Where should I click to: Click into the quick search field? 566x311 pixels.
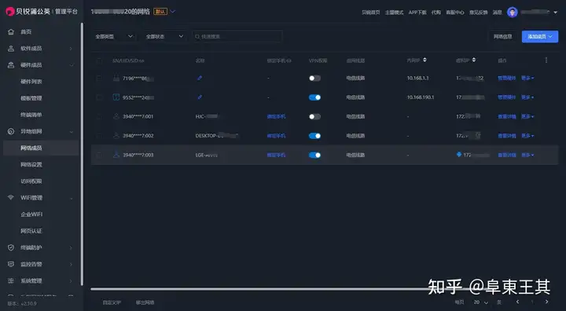(x=237, y=36)
